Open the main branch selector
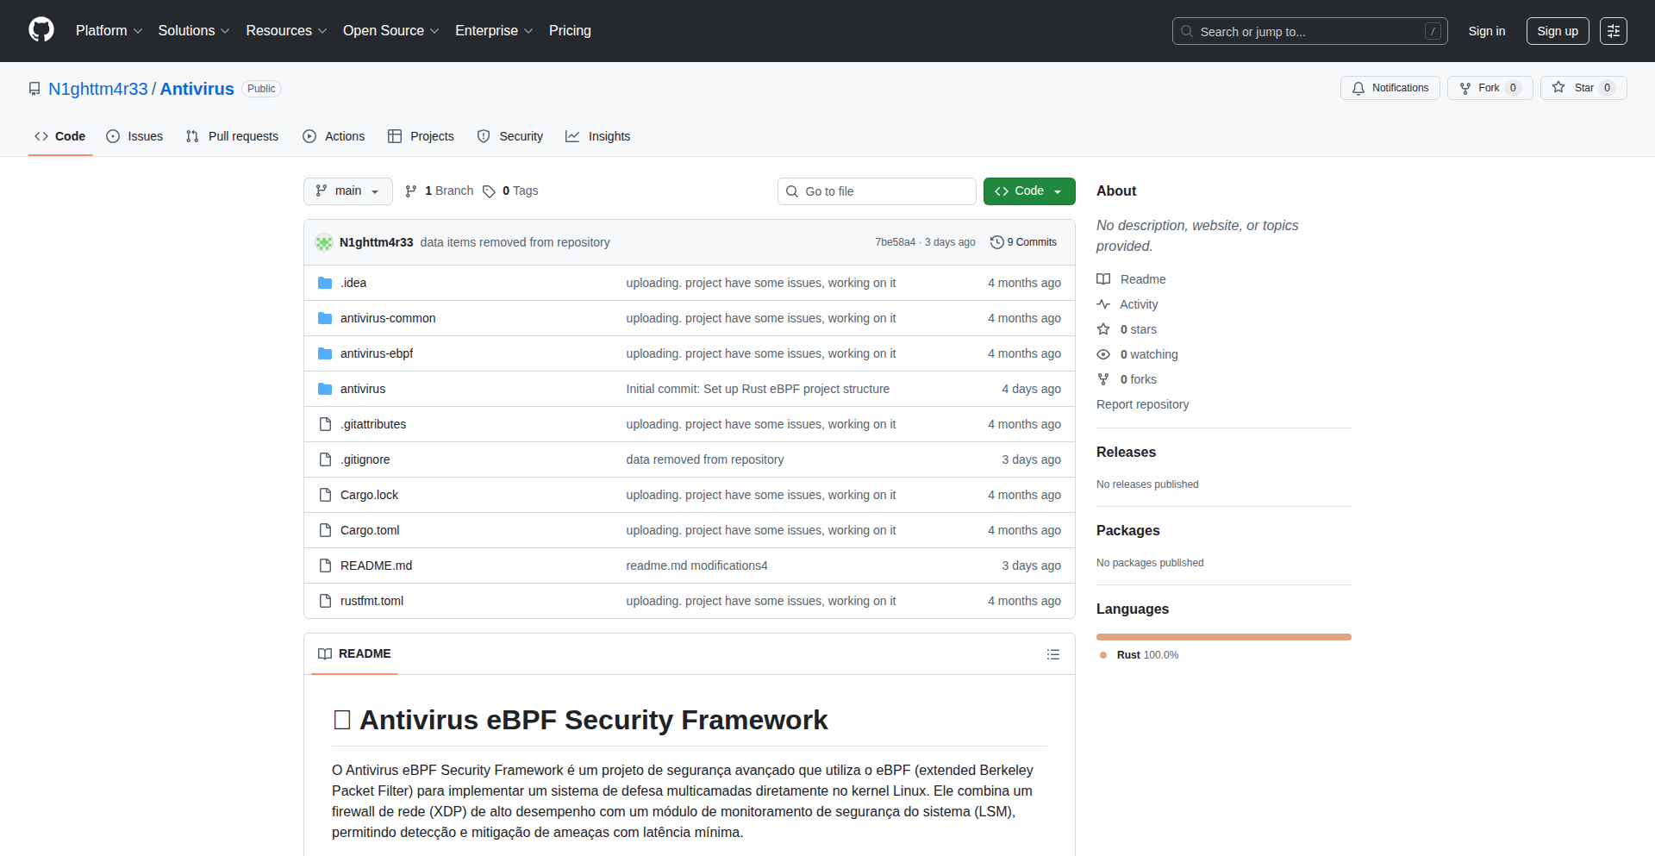The width and height of the screenshot is (1655, 856). (347, 191)
